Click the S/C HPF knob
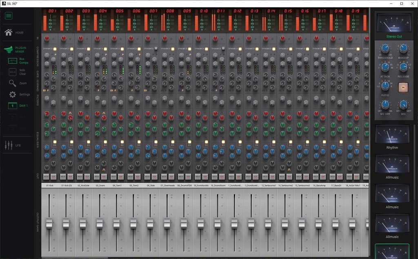 pyautogui.click(x=385, y=104)
